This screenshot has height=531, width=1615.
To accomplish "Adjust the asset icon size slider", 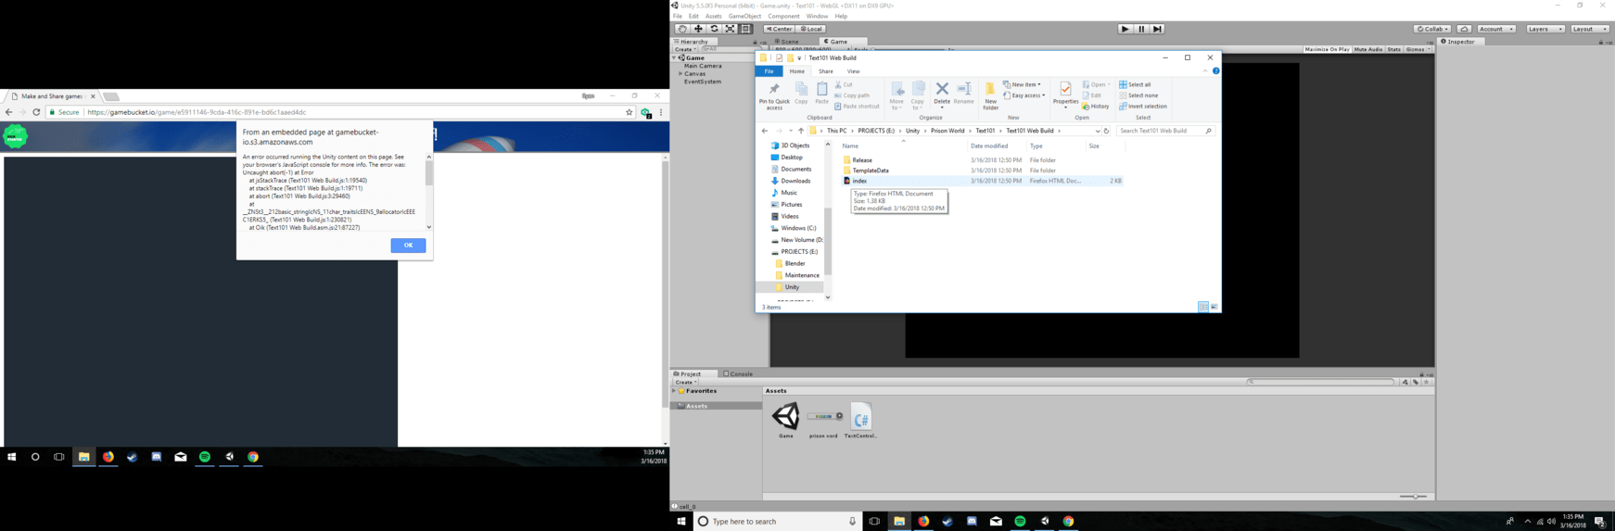I will tap(1413, 497).
